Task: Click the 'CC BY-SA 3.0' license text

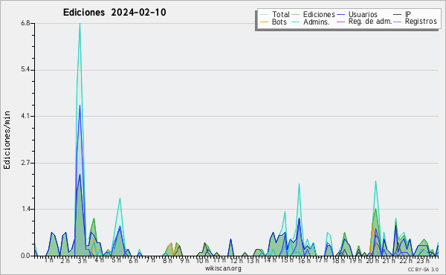Action: [x=423, y=269]
